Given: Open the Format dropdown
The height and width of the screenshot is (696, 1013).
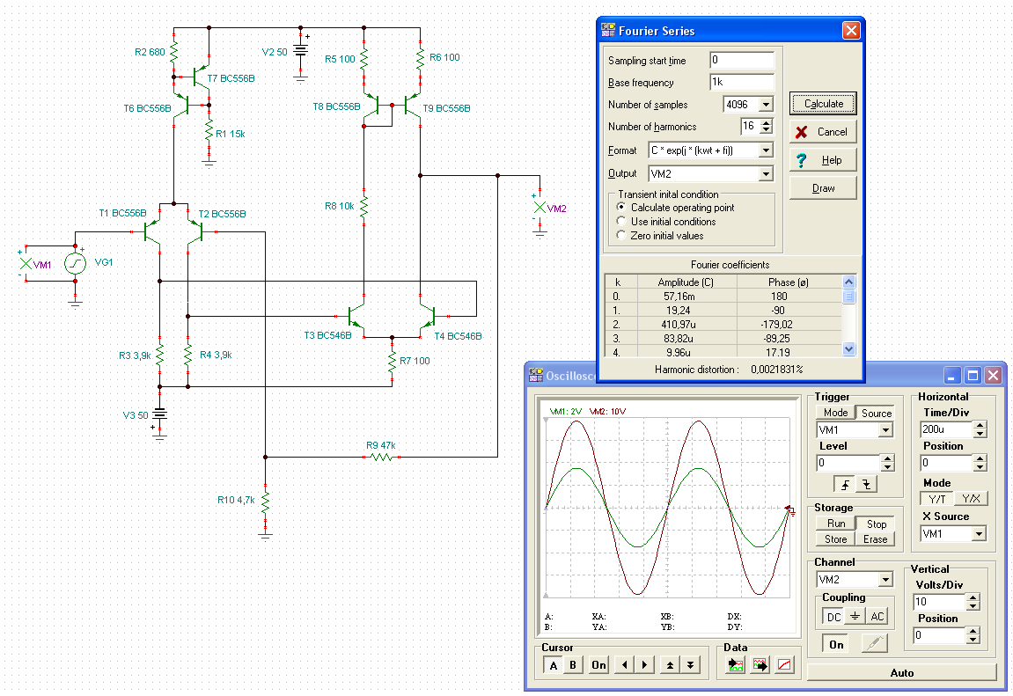Looking at the screenshot, I should 767,150.
